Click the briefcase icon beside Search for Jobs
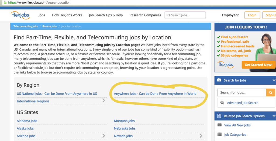The width and height of the screenshot is (276, 141). (219, 80)
